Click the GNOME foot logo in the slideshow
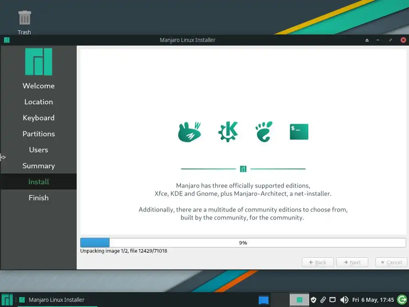Screen dimensions: 409x307 point(264,132)
